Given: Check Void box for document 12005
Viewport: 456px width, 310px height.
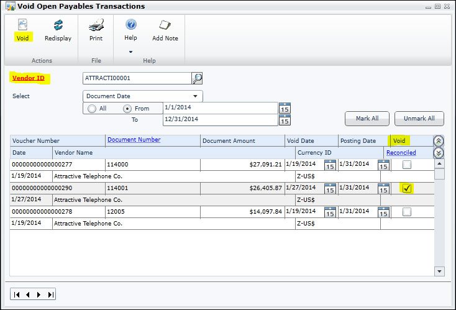Looking at the screenshot, I should pos(407,212).
